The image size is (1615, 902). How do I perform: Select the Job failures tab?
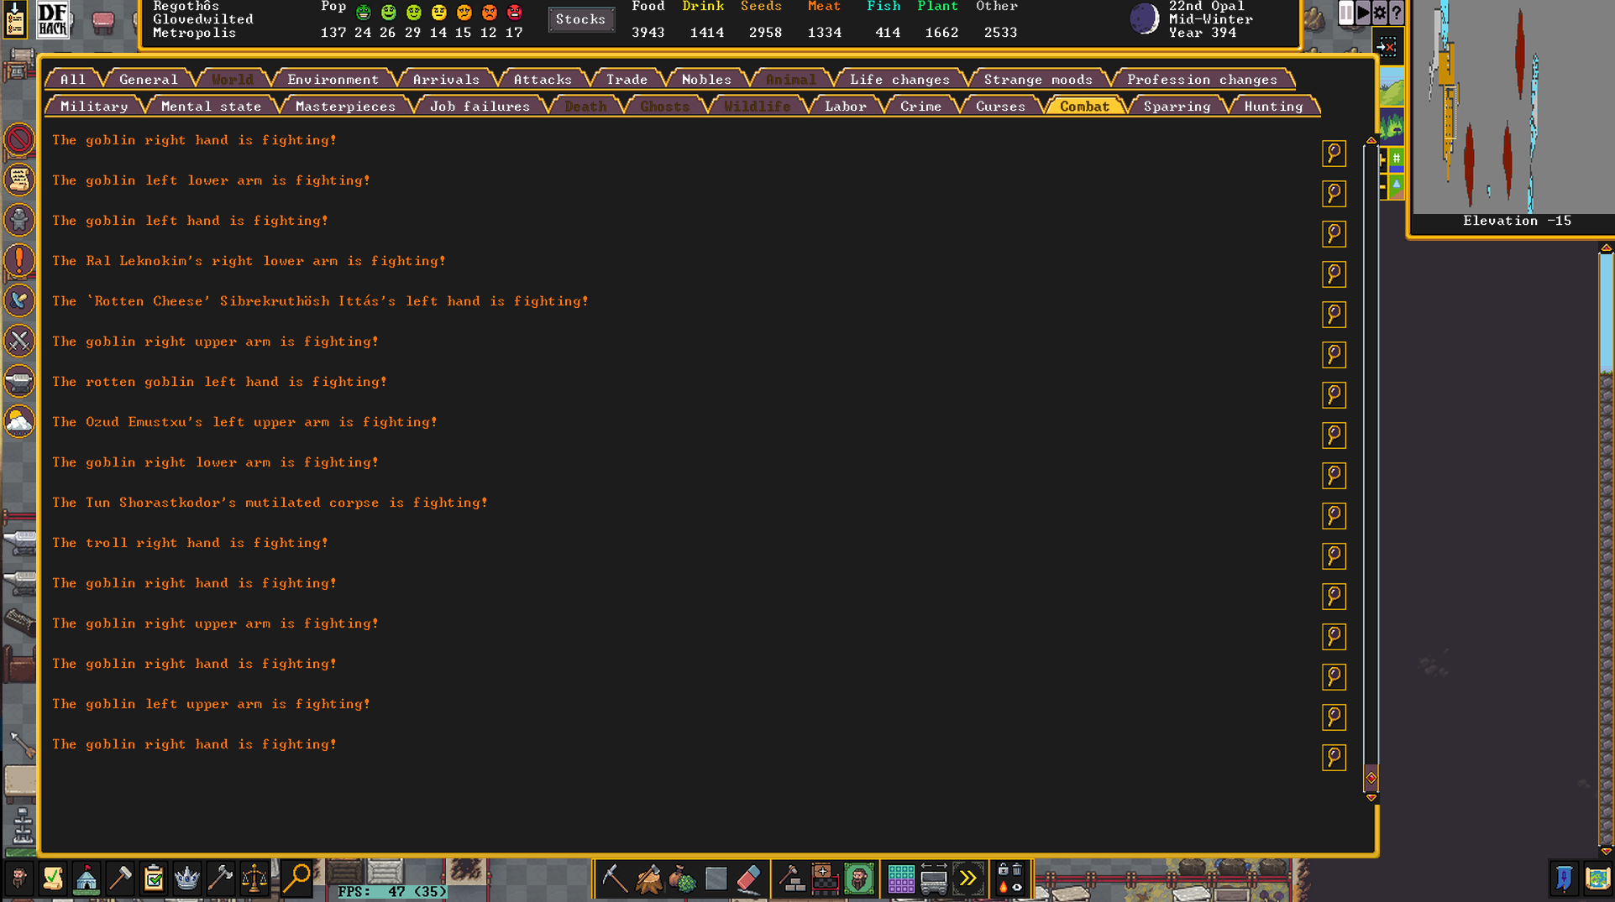(x=480, y=106)
